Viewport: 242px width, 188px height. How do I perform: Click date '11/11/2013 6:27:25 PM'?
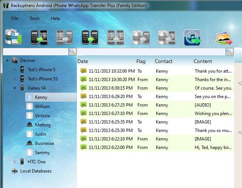(x=111, y=105)
